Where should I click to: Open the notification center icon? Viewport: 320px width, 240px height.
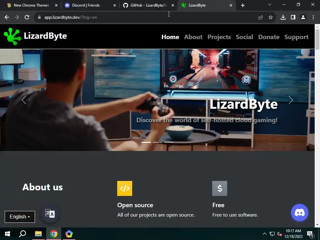point(310,234)
